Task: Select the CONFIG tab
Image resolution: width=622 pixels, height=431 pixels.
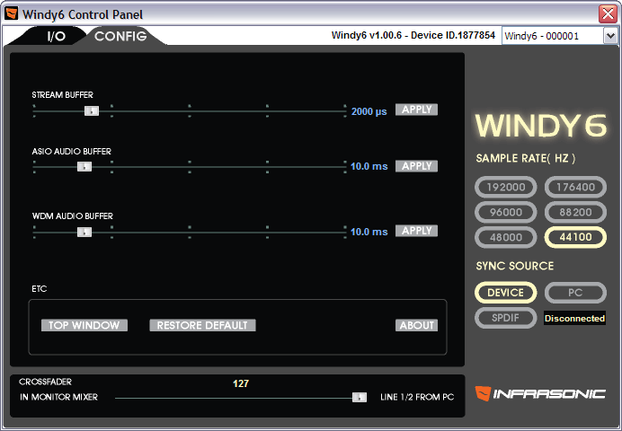Action: click(x=120, y=37)
